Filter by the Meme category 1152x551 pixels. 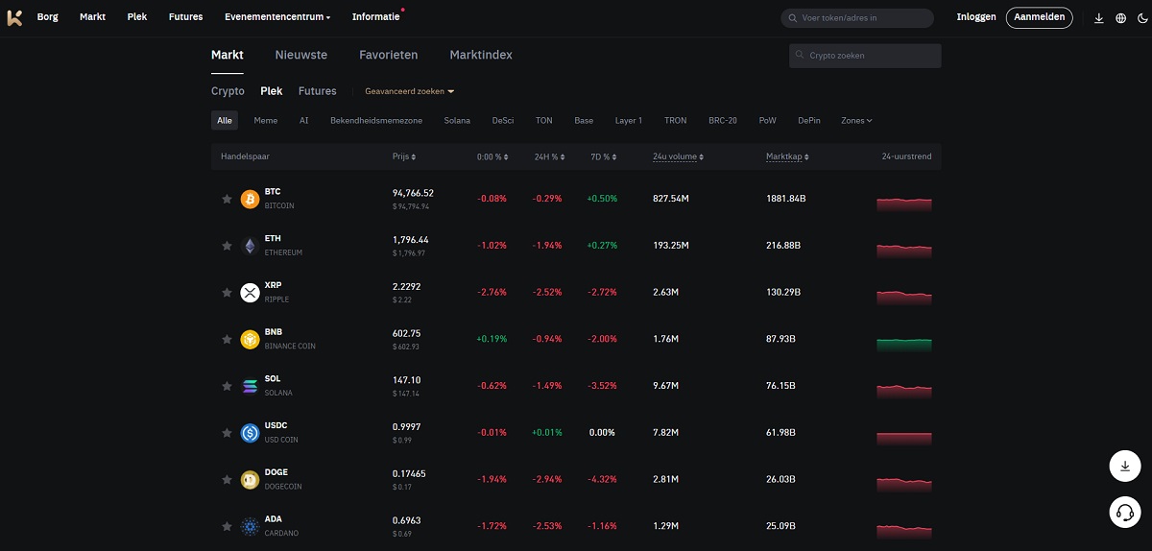tap(266, 121)
